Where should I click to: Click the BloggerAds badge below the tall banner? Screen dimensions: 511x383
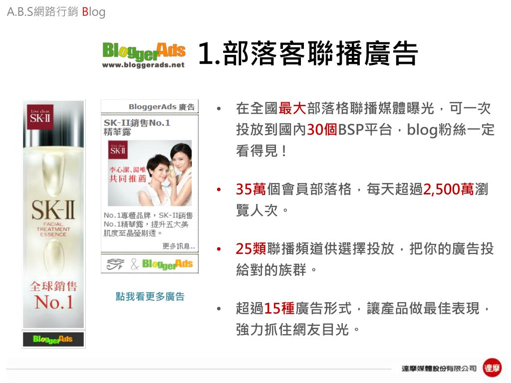pos(53,339)
